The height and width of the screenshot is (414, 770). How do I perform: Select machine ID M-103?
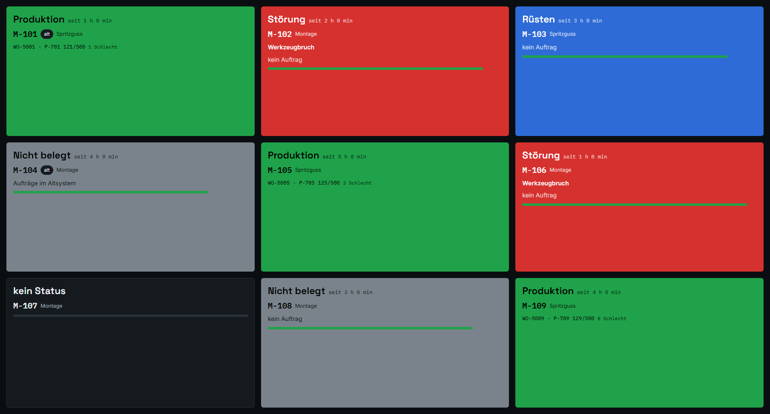534,34
